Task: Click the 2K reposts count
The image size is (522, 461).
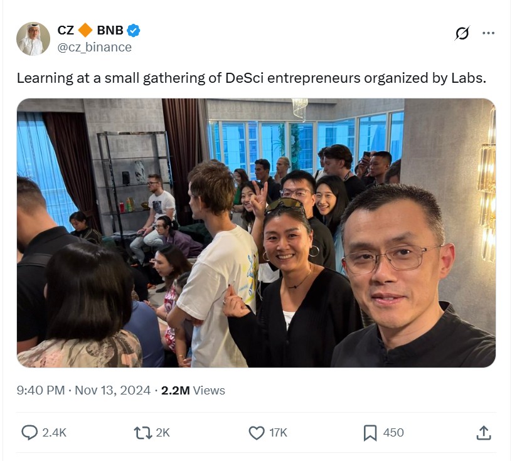Action: point(162,433)
